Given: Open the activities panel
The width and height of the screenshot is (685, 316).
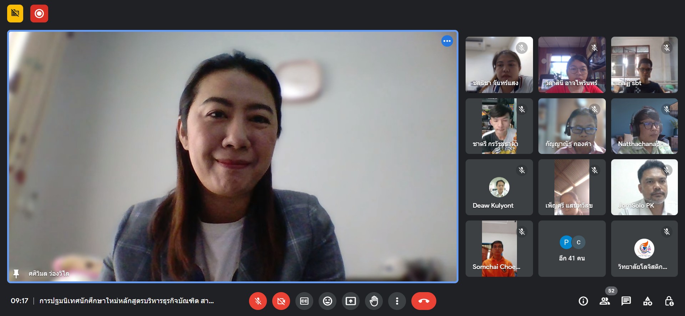Looking at the screenshot, I should pos(648,301).
